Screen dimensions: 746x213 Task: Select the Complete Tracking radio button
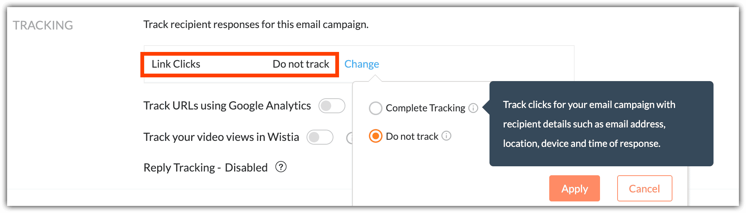[375, 108]
